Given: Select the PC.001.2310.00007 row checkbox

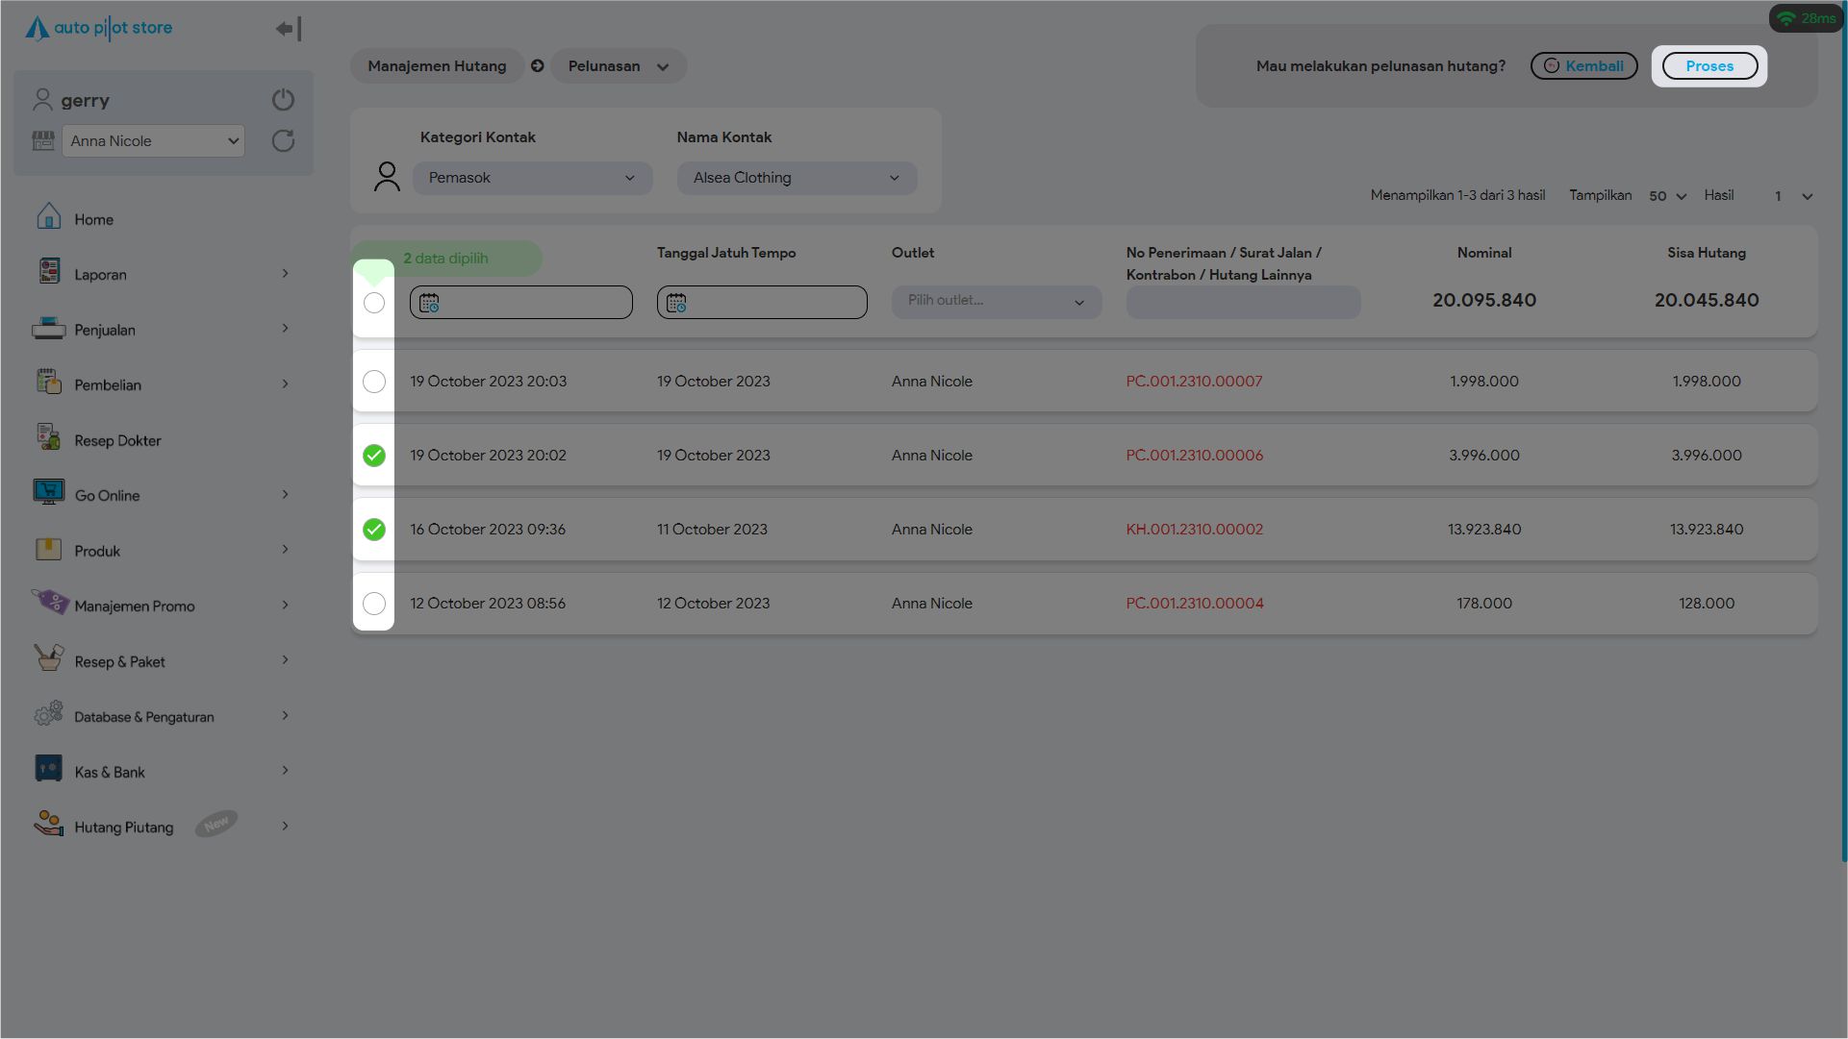Looking at the screenshot, I should 374,382.
